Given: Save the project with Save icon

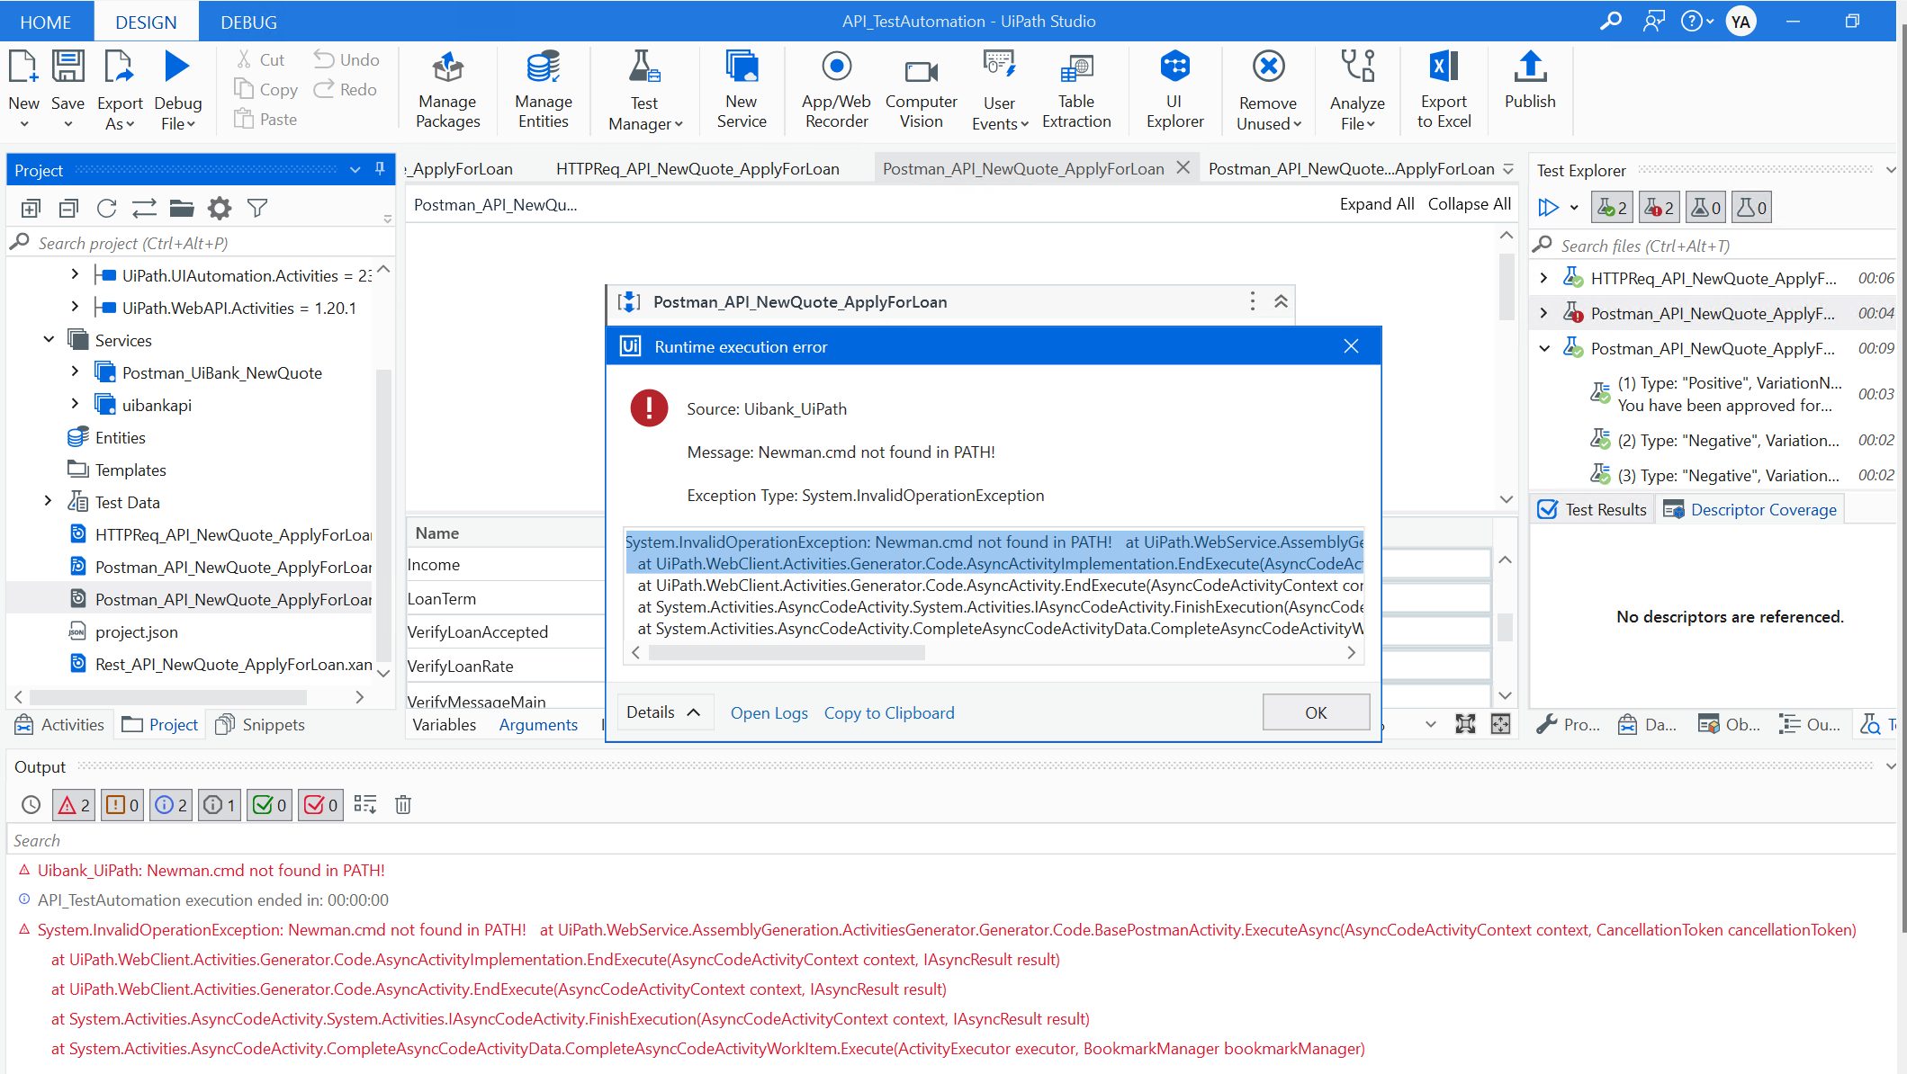Looking at the screenshot, I should tap(67, 67).
